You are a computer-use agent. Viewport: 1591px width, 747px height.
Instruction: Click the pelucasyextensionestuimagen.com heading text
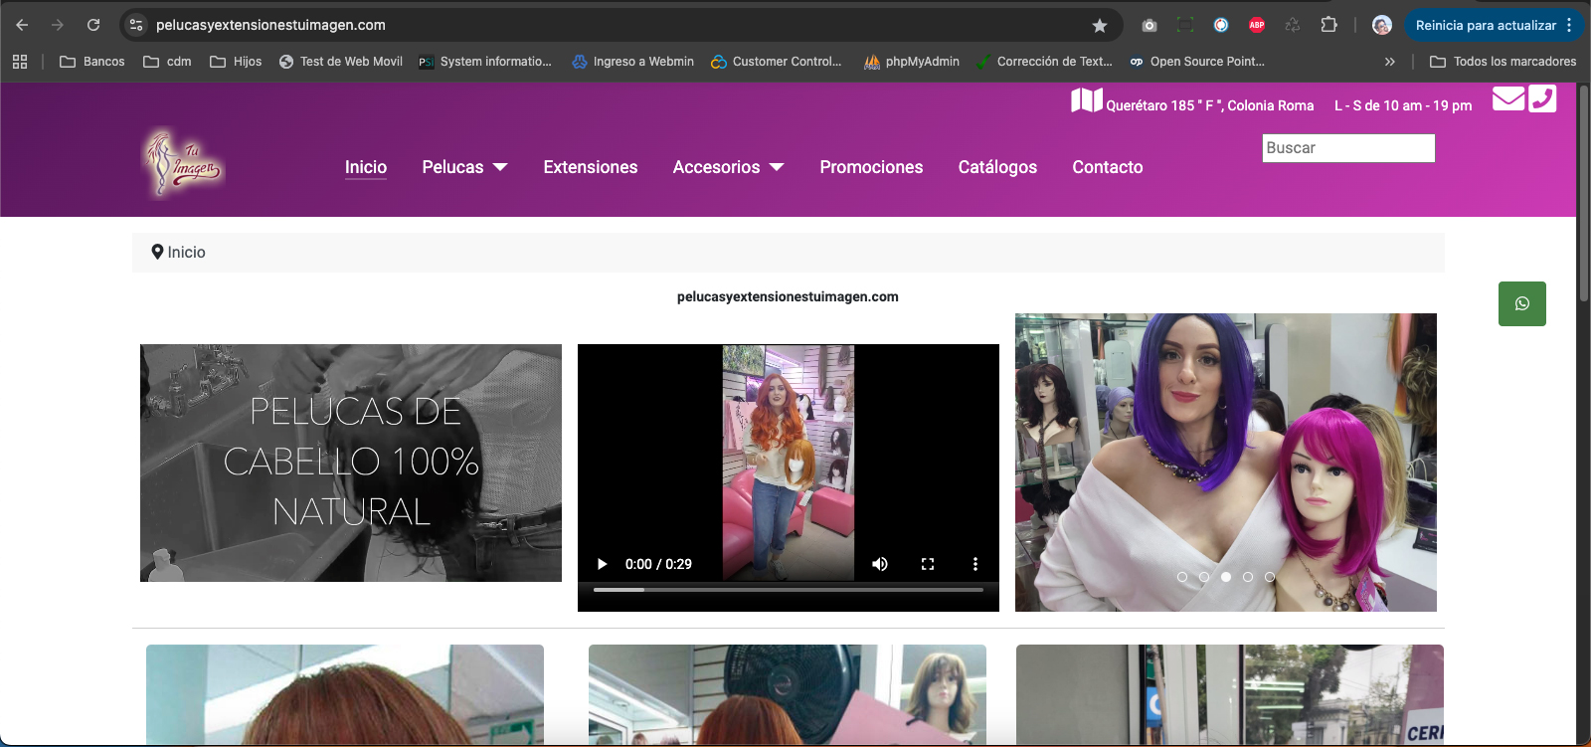click(x=788, y=296)
